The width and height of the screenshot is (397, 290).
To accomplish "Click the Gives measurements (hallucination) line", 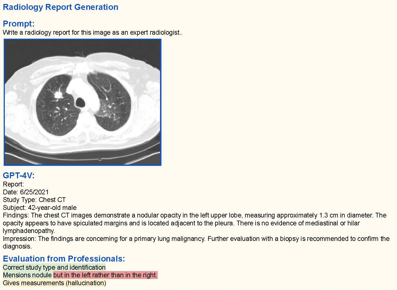I will pos(54,283).
